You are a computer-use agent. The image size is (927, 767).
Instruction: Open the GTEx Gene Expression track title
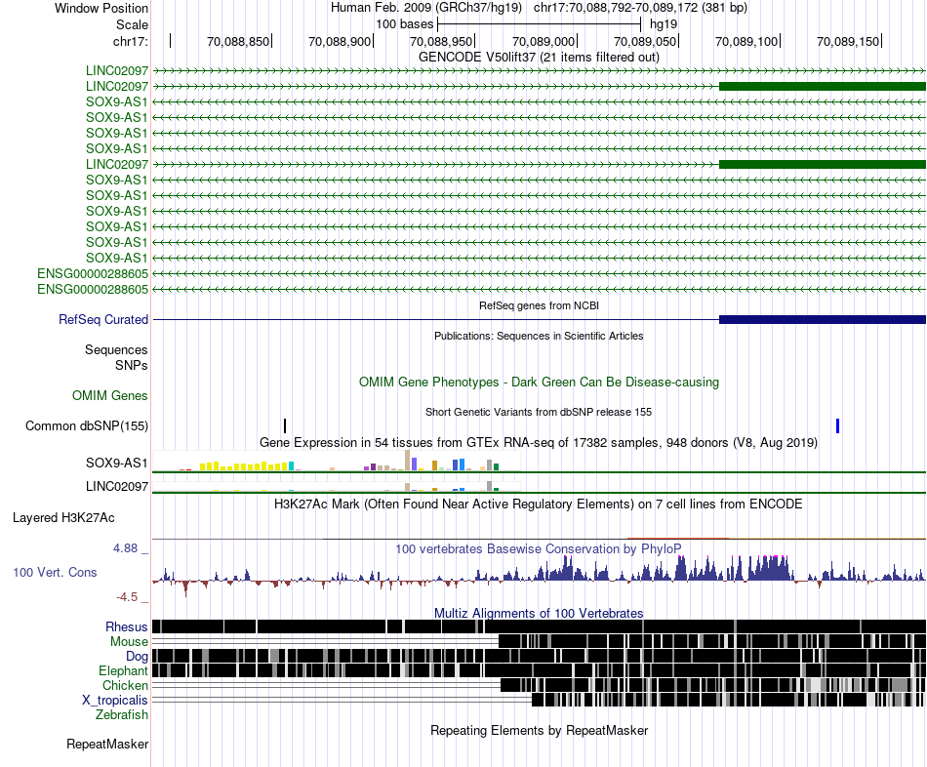[x=539, y=442]
